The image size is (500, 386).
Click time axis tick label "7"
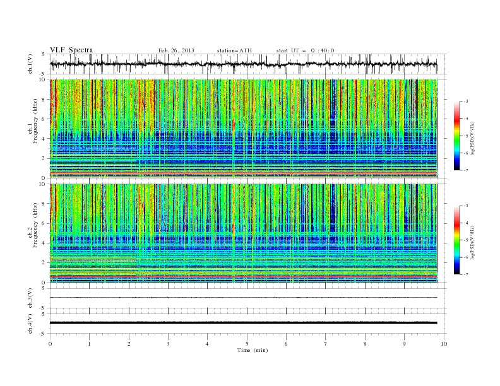(325, 344)
